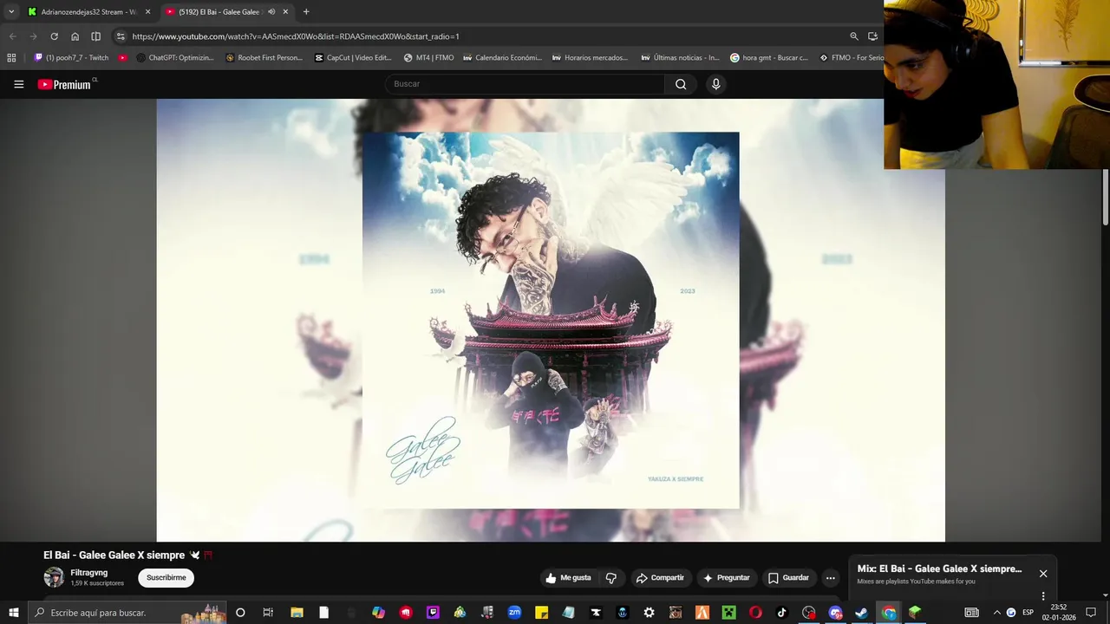Click the Galee Galee video player
Screen dimensions: 1110x624
(x=551, y=320)
